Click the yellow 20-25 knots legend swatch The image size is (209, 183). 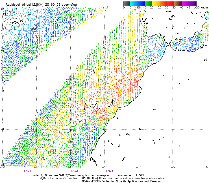pos(156,3)
